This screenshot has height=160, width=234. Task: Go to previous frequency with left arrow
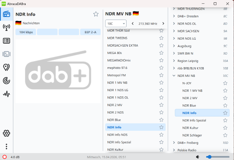click(x=133, y=24)
